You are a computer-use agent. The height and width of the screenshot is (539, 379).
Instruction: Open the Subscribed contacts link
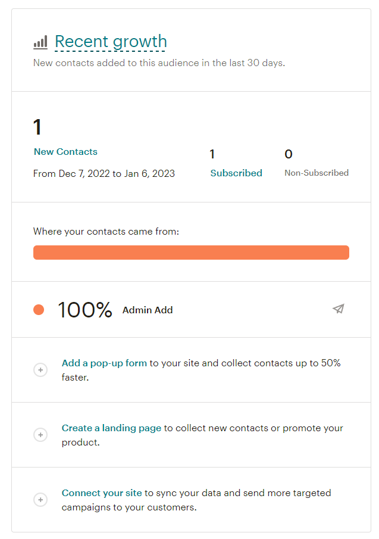pos(236,173)
